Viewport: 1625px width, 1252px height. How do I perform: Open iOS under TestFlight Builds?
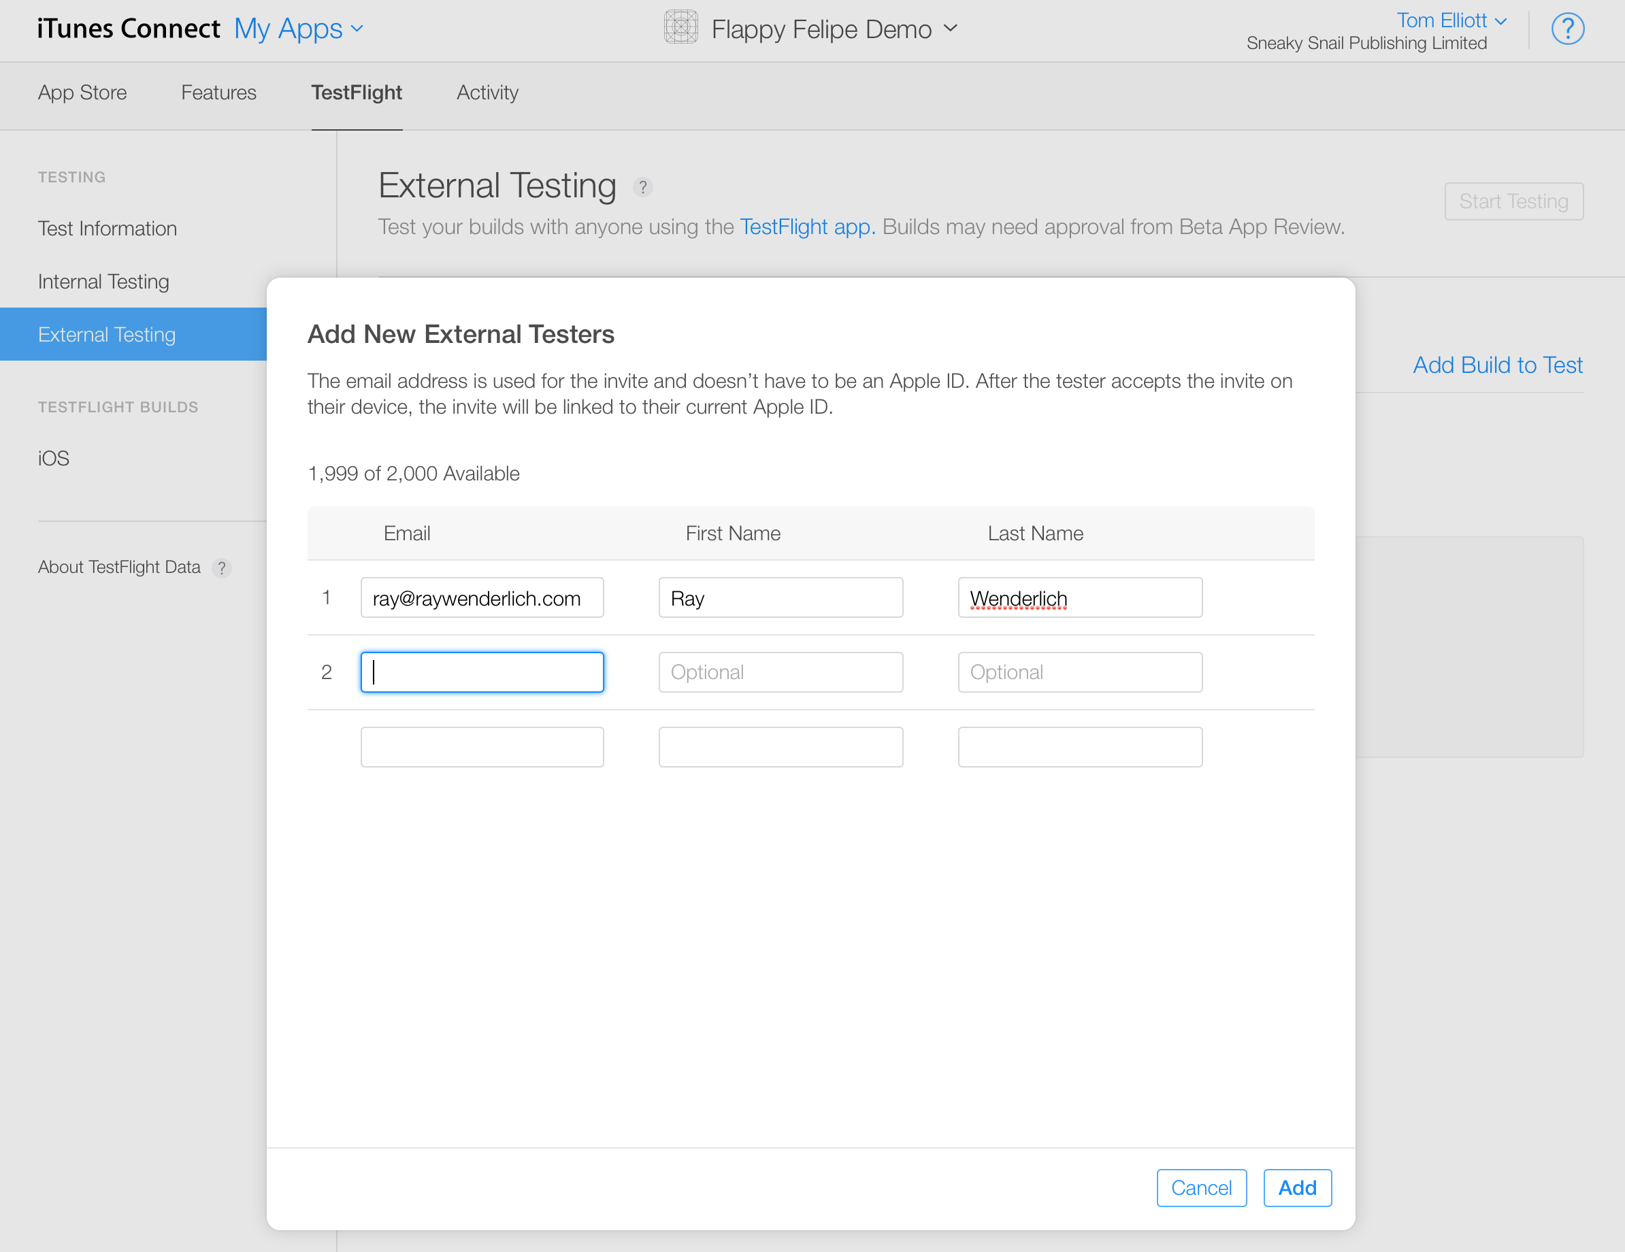click(54, 458)
